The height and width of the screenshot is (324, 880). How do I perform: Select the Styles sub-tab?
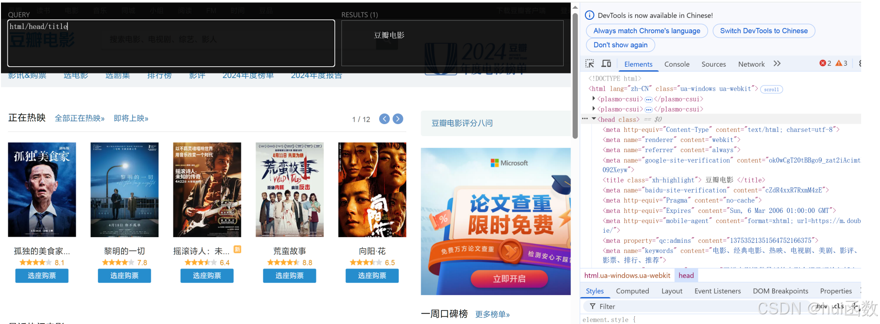595,291
